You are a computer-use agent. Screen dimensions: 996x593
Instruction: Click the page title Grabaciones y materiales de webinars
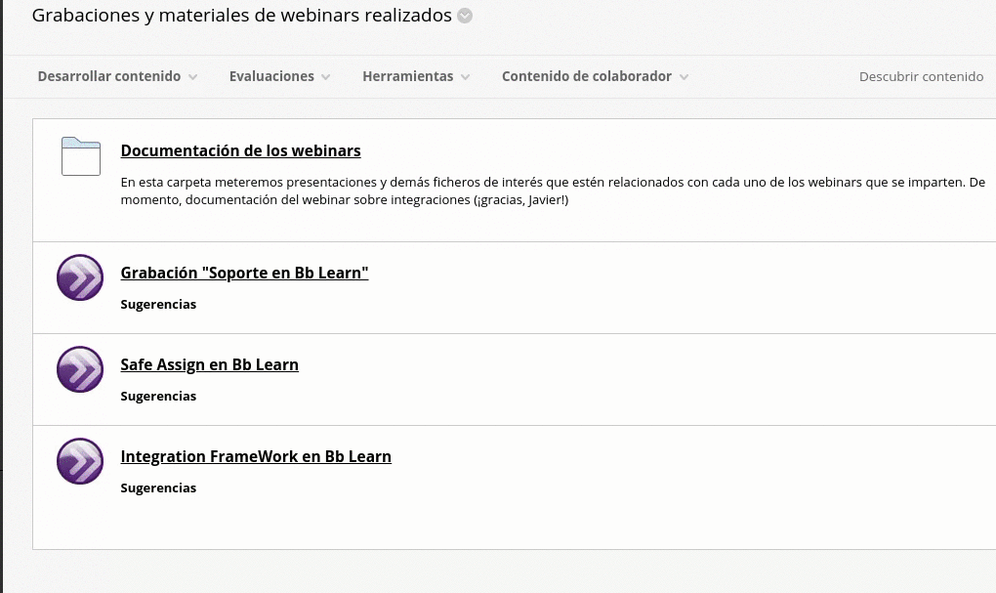click(x=241, y=16)
